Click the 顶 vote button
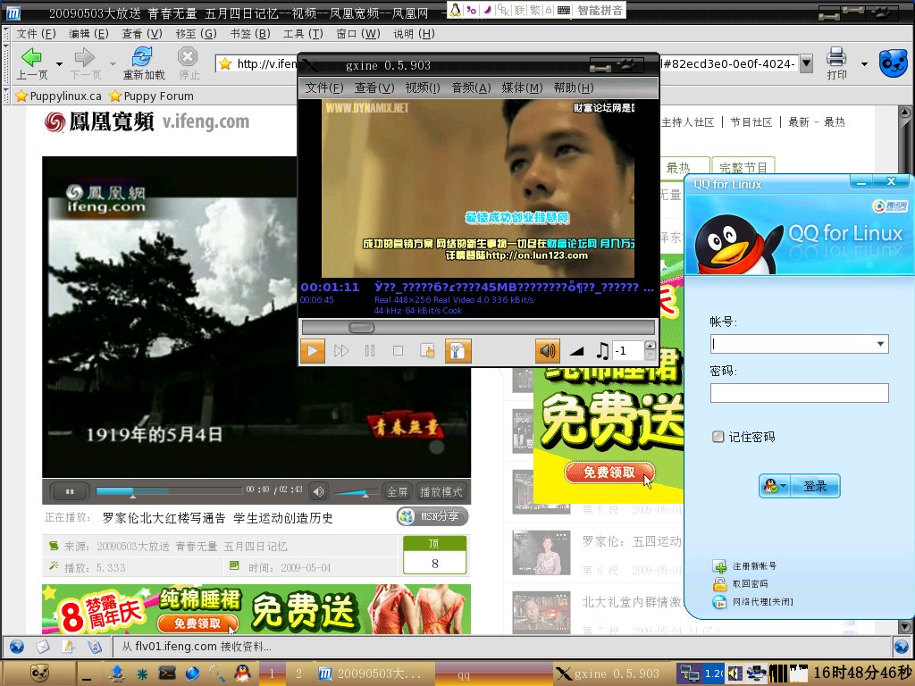Screen dimensions: 915x686 [434, 544]
